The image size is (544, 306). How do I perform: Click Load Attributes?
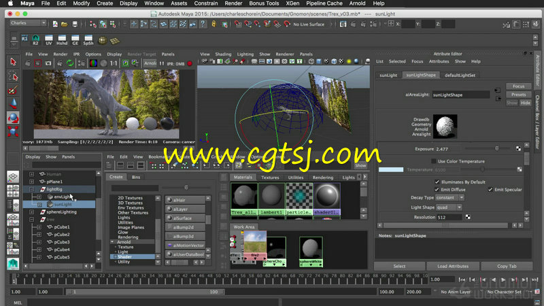(x=453, y=266)
